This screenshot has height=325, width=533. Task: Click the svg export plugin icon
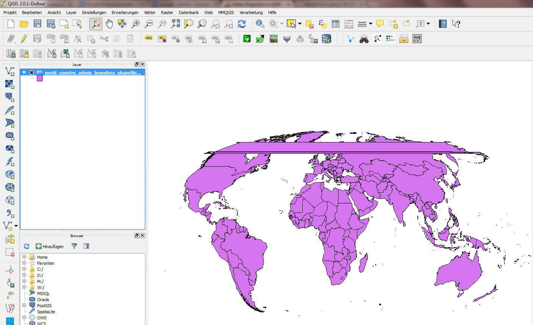tap(417, 39)
